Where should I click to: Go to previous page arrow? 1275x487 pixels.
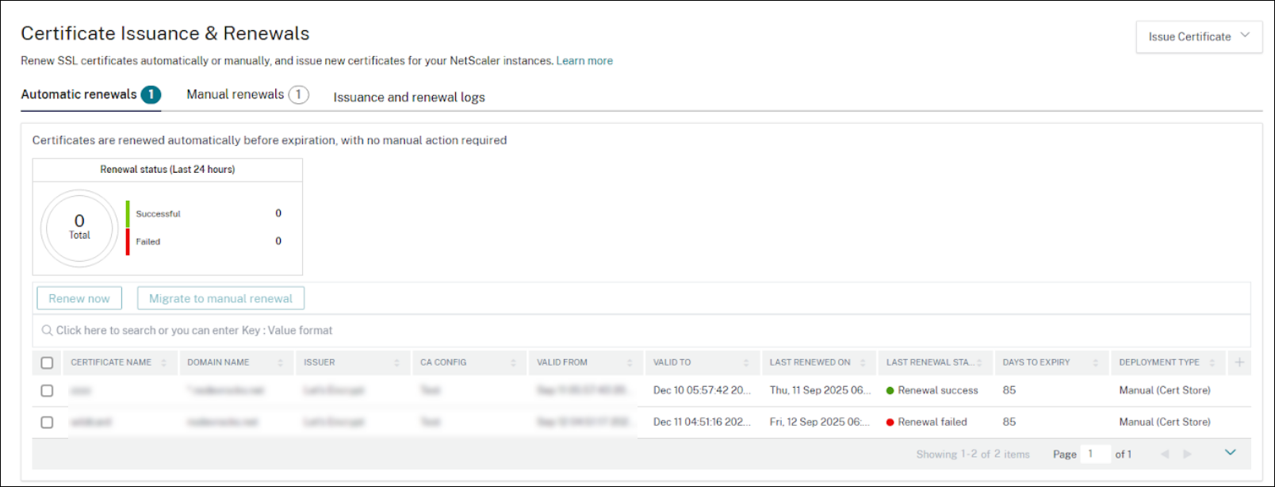point(1165,454)
